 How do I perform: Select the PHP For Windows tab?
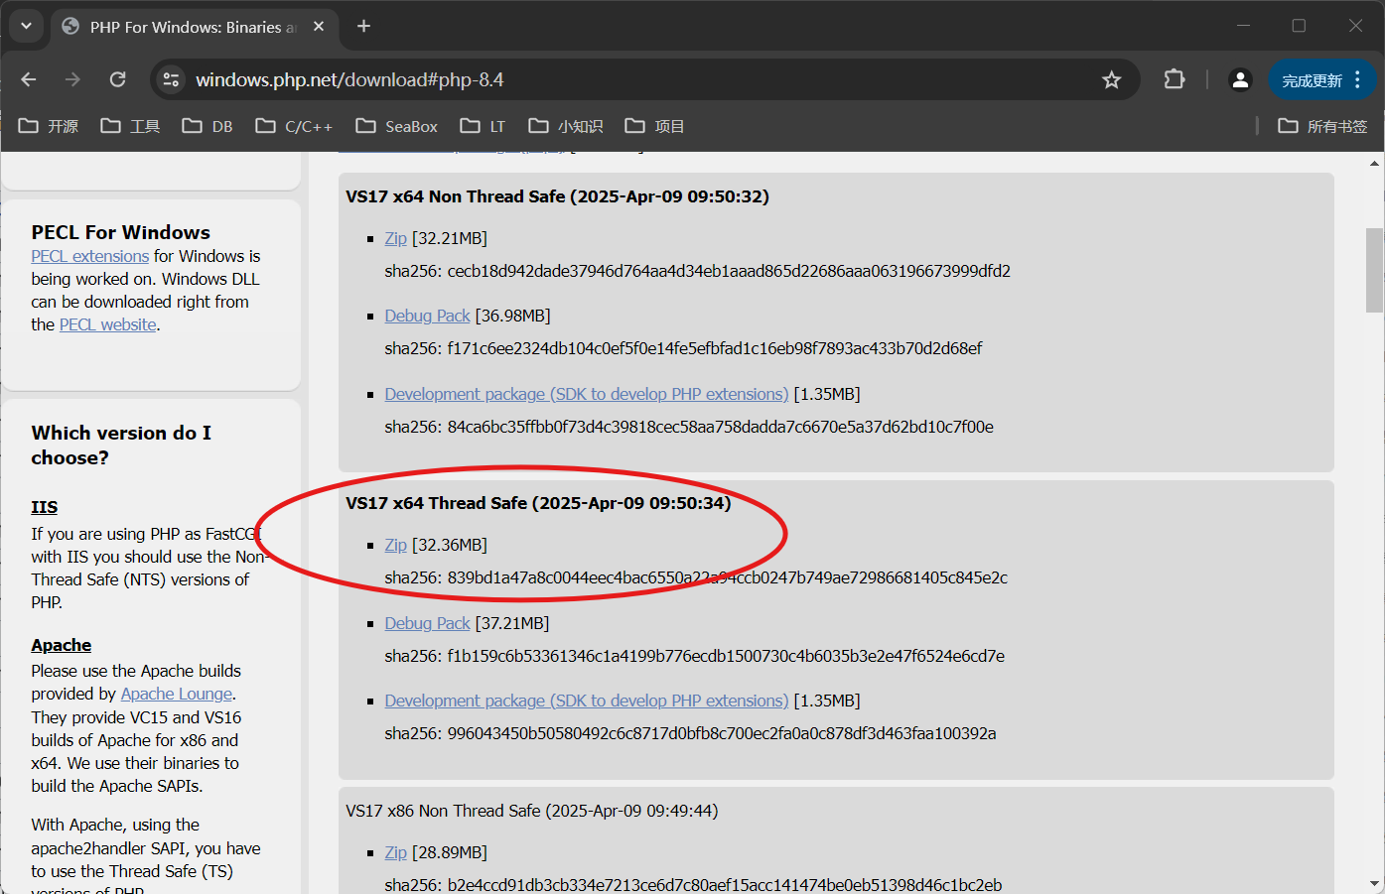(x=189, y=27)
